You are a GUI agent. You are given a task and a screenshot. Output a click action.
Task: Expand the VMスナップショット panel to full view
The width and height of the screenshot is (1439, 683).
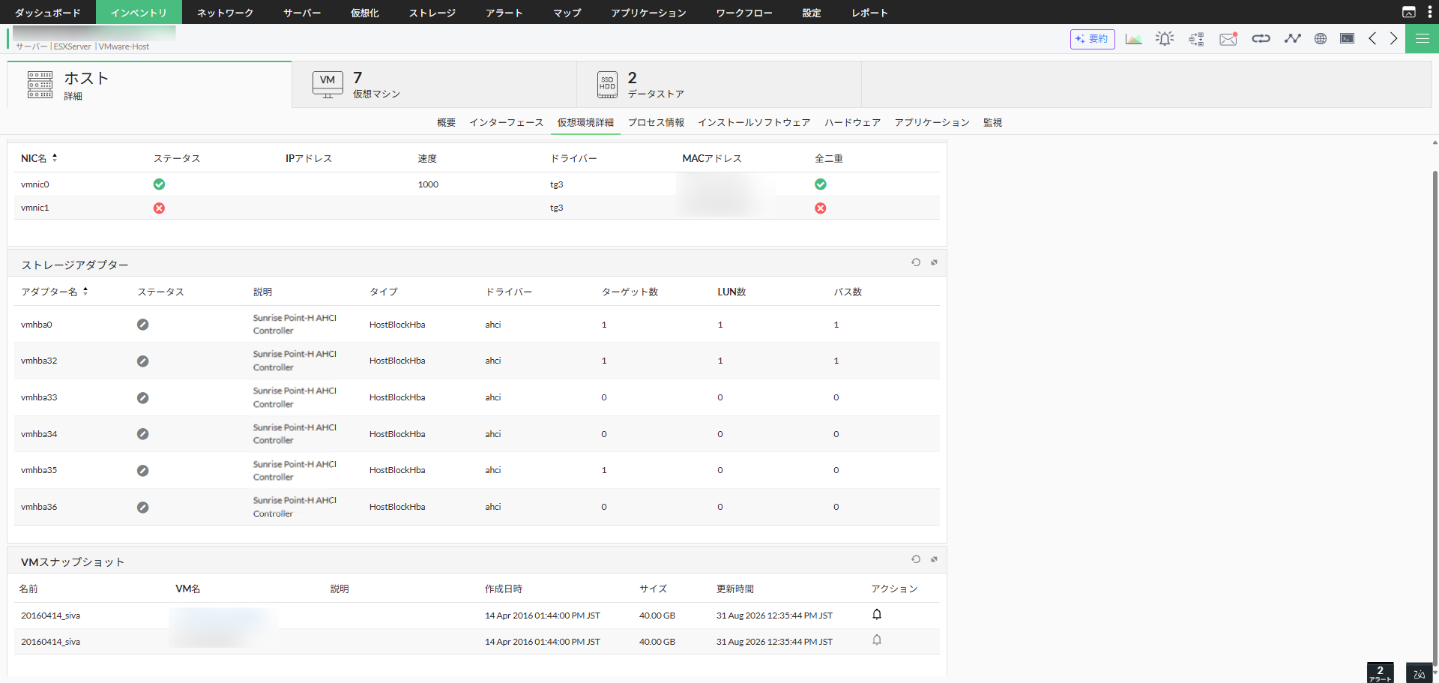point(934,559)
